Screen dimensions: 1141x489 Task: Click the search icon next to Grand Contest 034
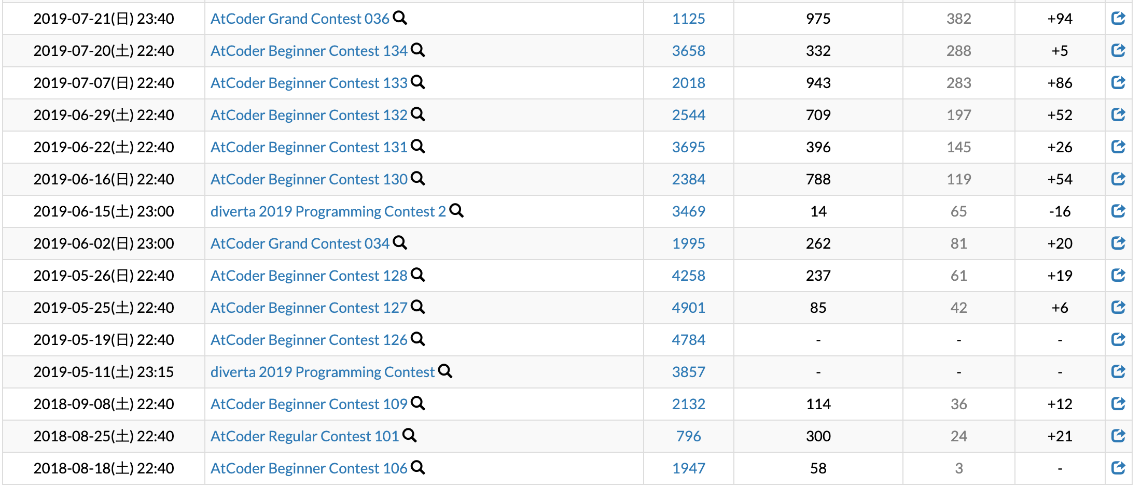coord(400,243)
